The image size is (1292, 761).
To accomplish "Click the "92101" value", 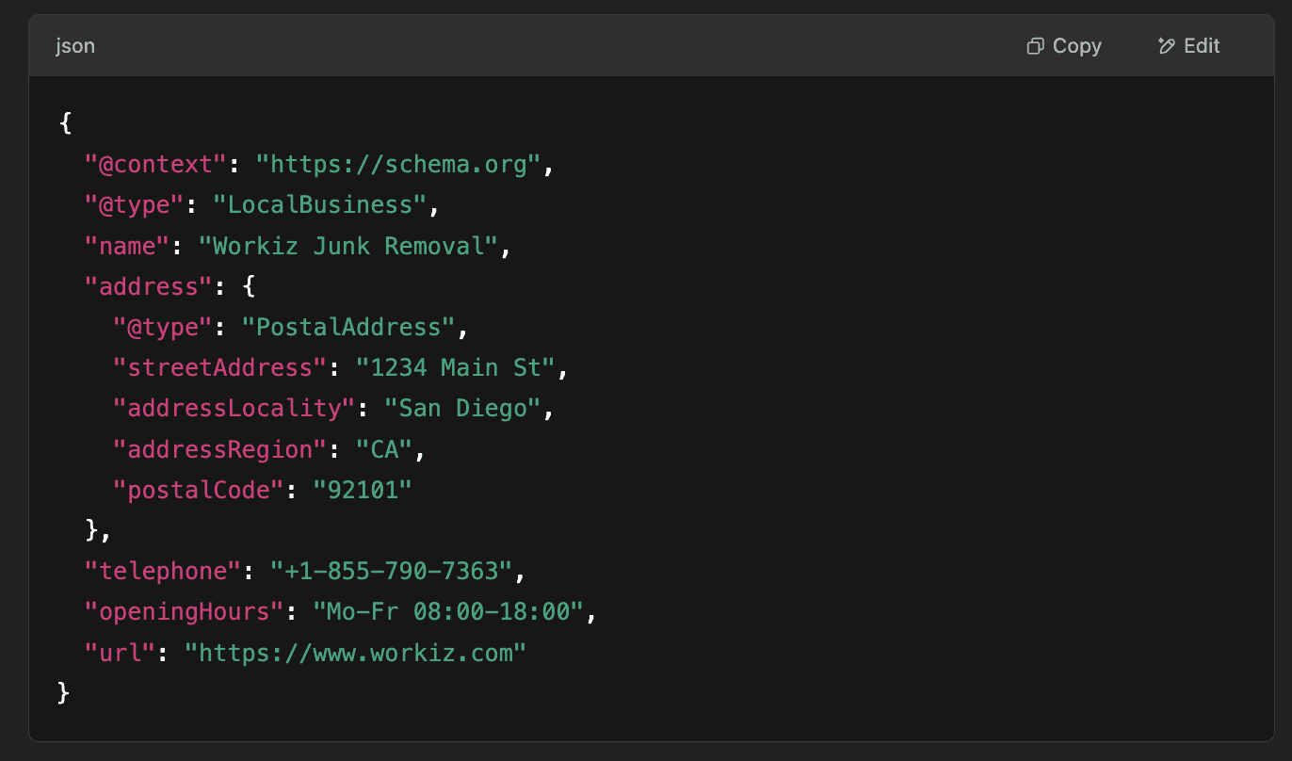I will (363, 490).
